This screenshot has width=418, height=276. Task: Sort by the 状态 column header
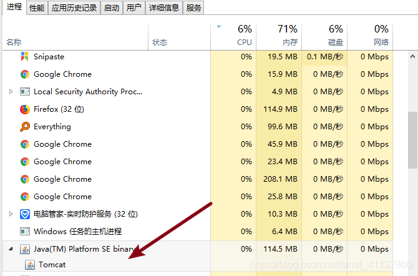pyautogui.click(x=179, y=37)
